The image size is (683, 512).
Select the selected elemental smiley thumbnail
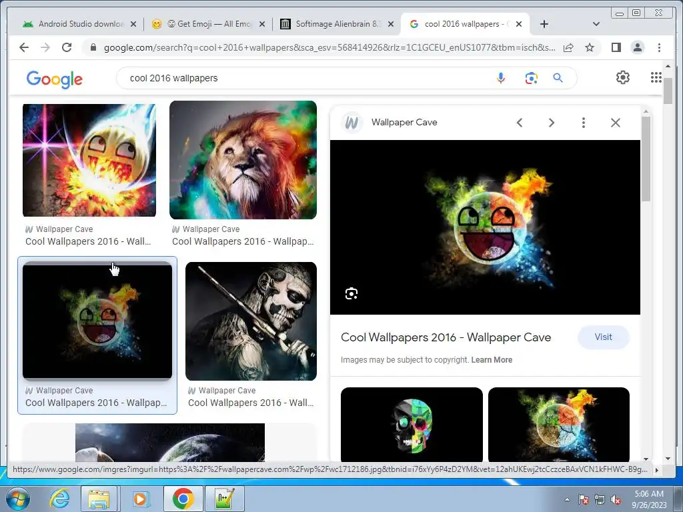coord(97,321)
